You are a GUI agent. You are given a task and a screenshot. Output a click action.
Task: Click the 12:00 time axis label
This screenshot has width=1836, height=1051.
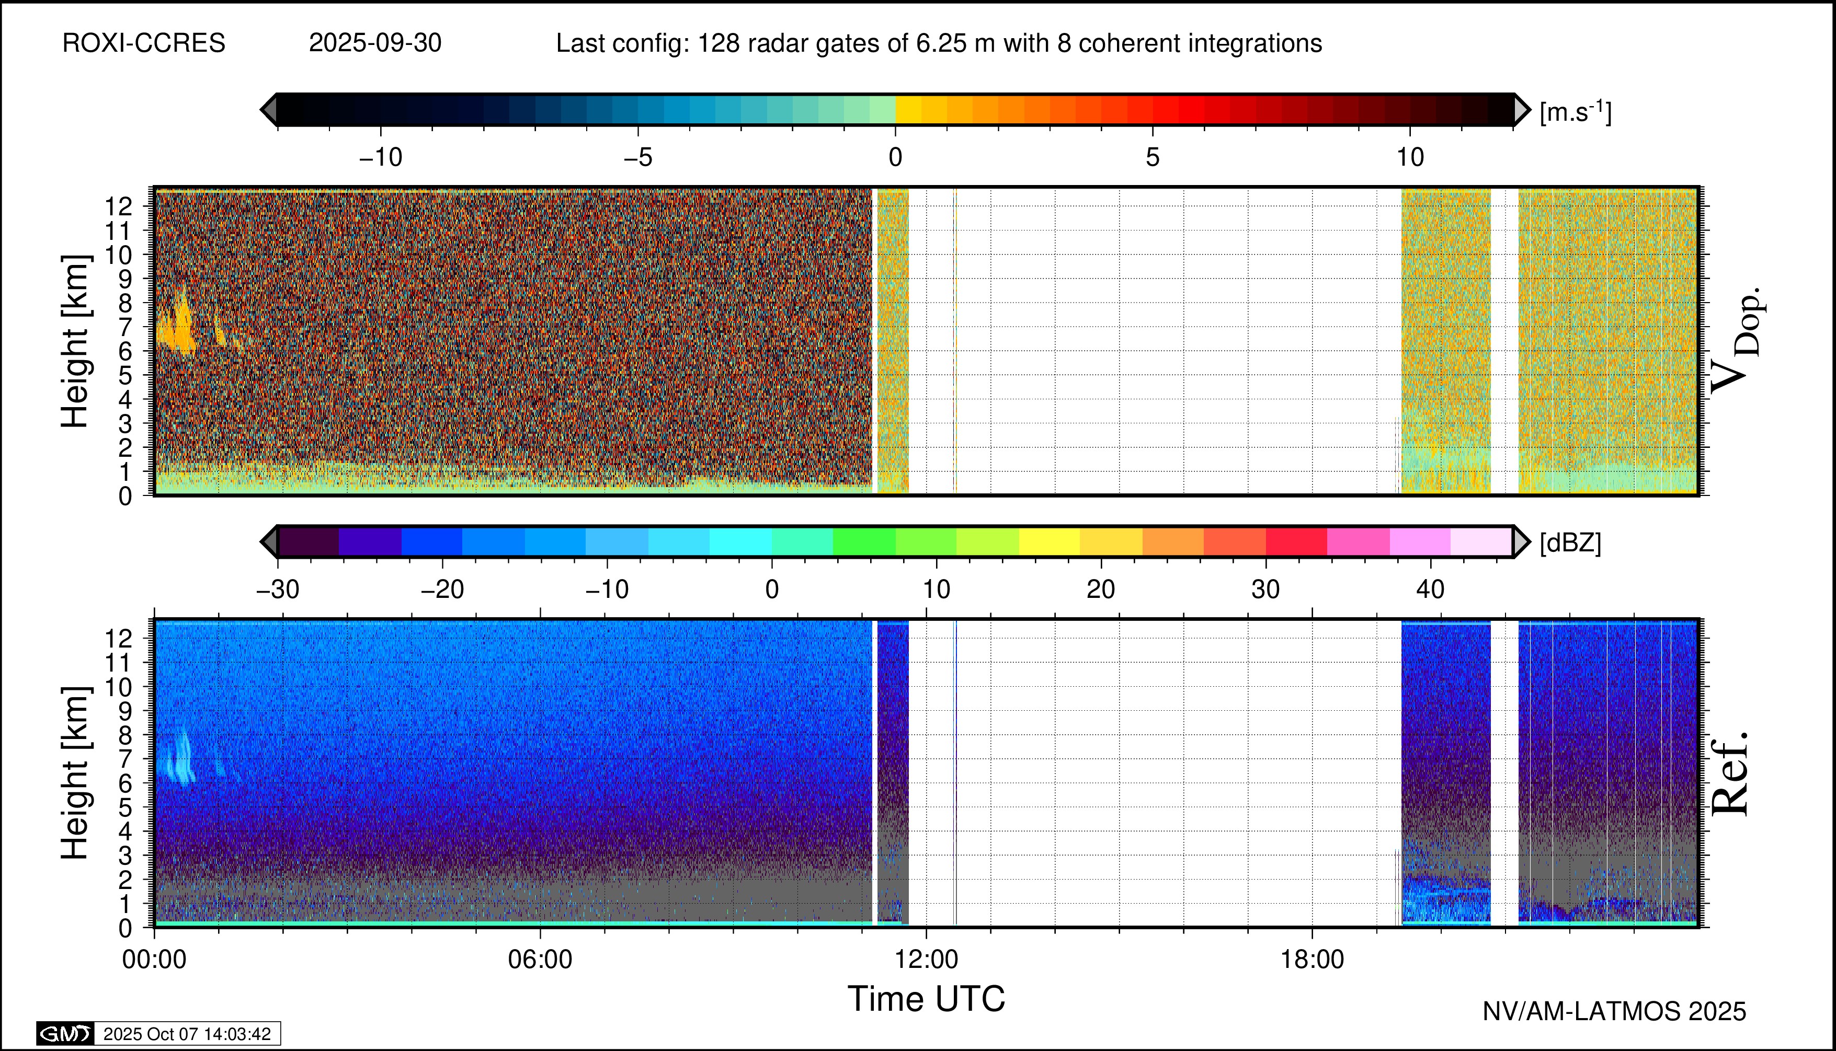927,960
